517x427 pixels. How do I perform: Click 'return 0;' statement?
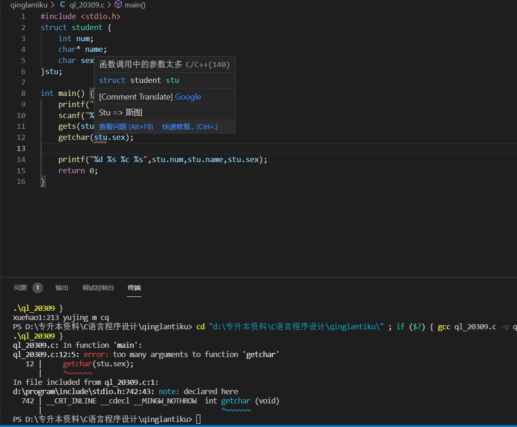tap(78, 170)
